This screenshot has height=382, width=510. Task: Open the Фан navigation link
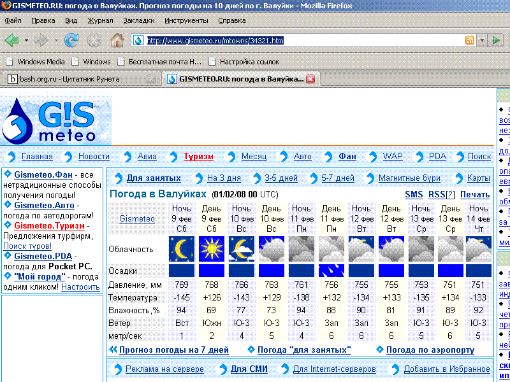[x=347, y=157]
